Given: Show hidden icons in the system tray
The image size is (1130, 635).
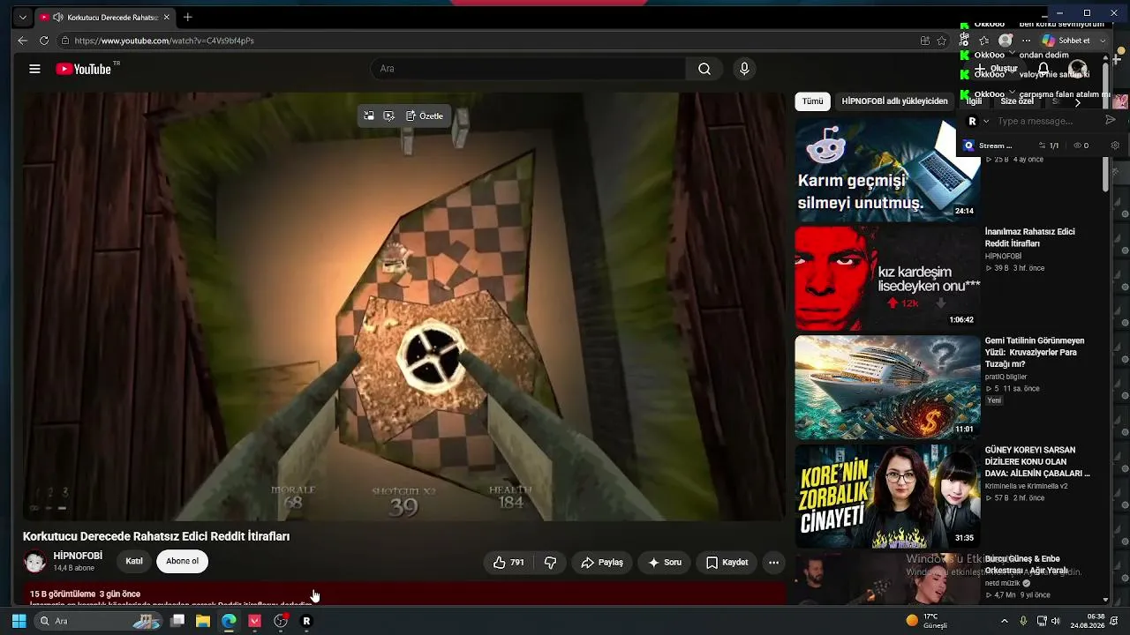Looking at the screenshot, I should [x=1004, y=621].
